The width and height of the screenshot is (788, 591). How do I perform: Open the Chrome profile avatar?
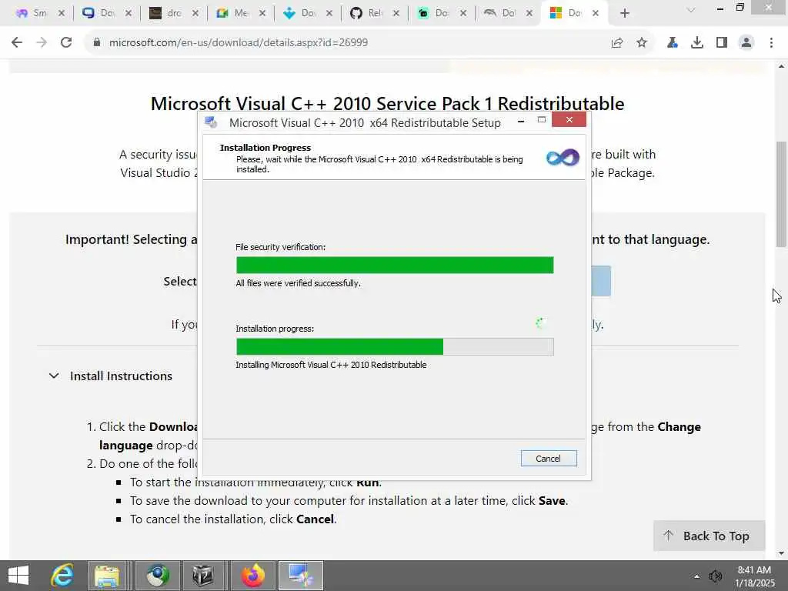pos(746,43)
